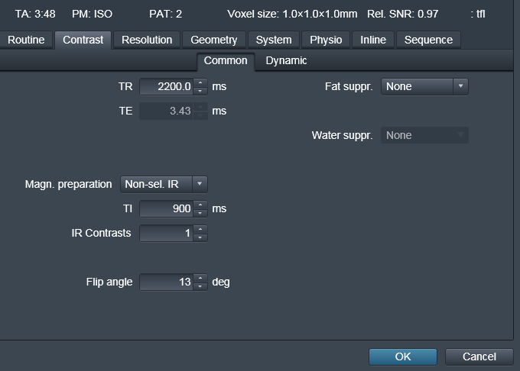Increase Flip angle with up arrow
Viewport: 520px width, 371px height.
click(x=200, y=278)
